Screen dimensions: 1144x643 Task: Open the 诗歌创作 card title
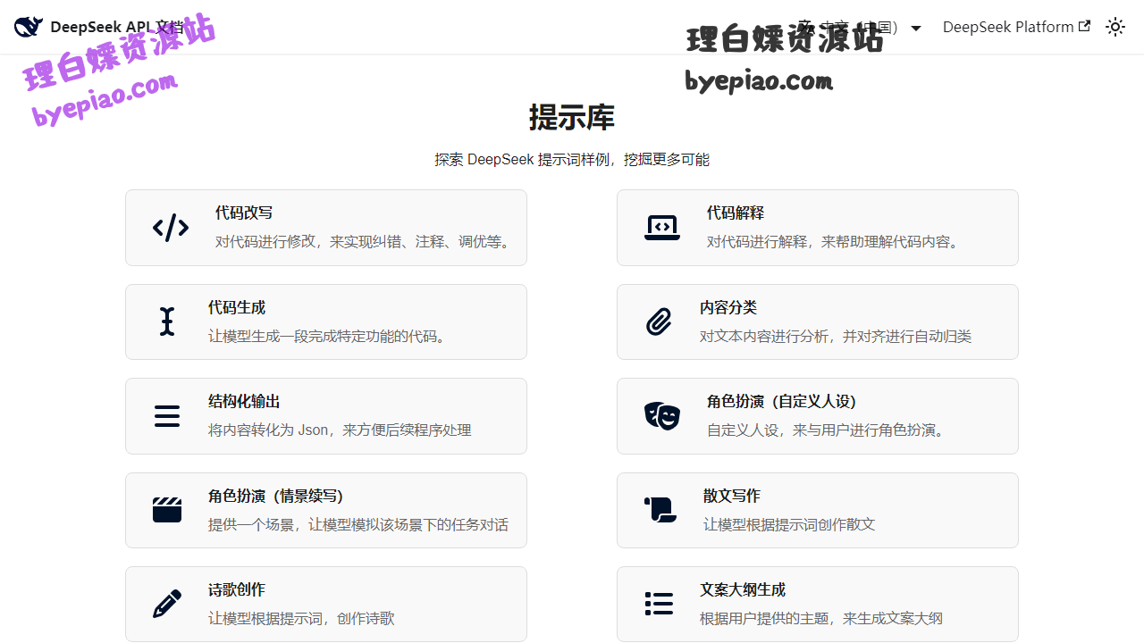click(x=237, y=589)
